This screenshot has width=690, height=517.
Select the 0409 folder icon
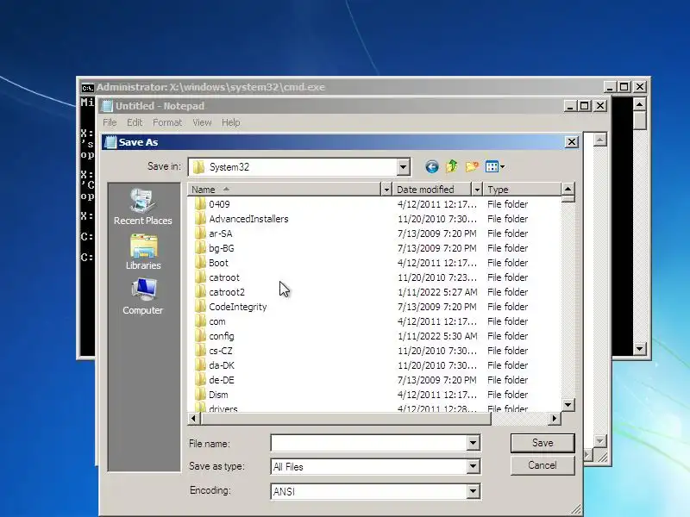(x=200, y=204)
